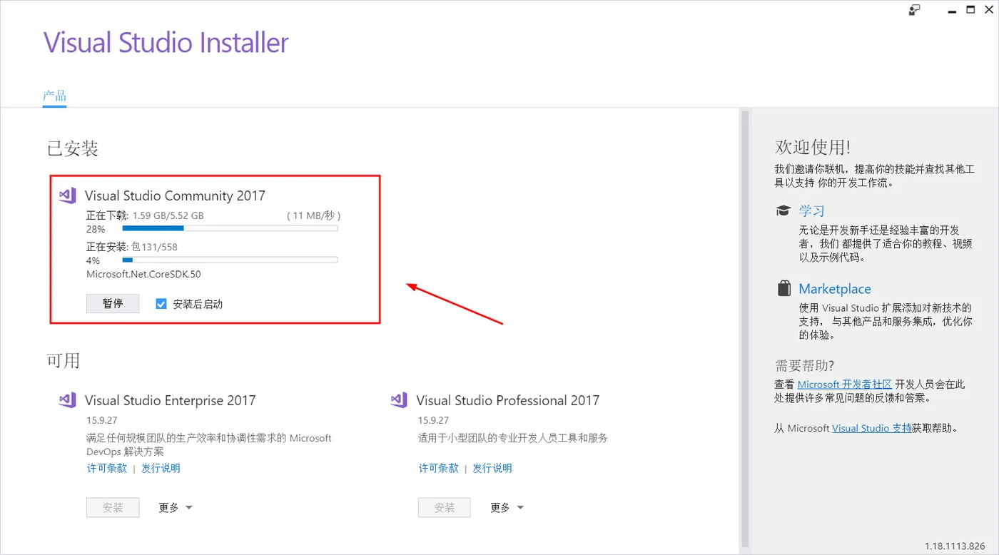Visit the Microsoft 开发者社区 link

tap(845, 385)
